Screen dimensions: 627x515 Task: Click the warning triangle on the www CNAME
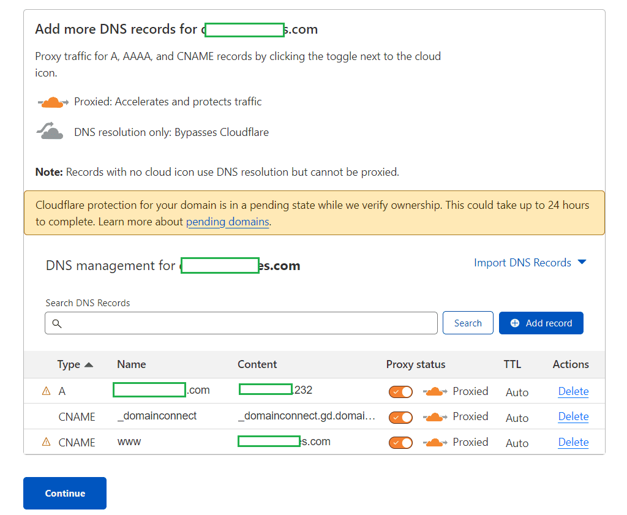[x=47, y=442]
